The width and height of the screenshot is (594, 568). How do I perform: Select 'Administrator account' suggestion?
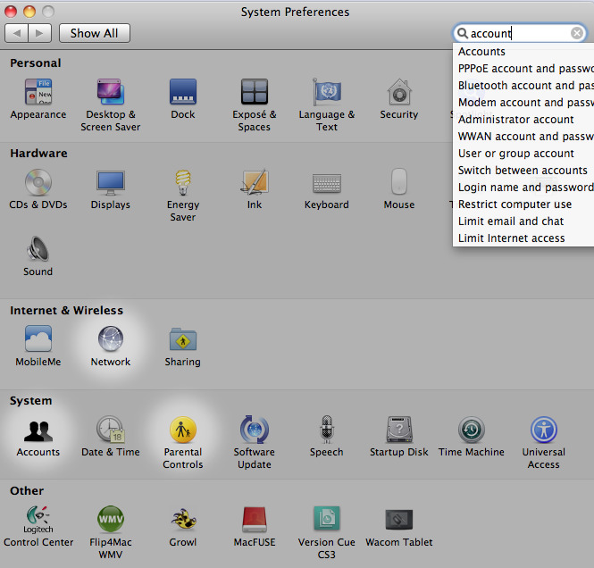pos(523,120)
